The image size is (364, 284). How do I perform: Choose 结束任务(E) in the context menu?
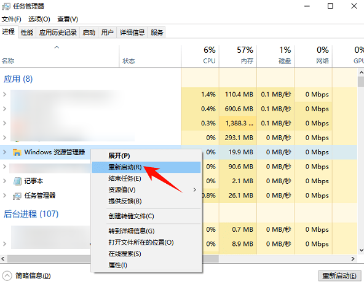coord(146,178)
